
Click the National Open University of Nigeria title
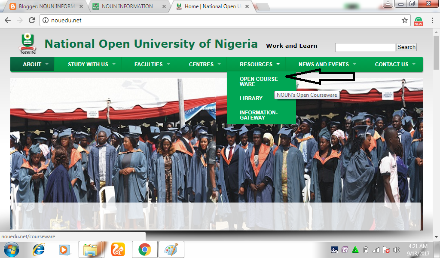(x=151, y=44)
